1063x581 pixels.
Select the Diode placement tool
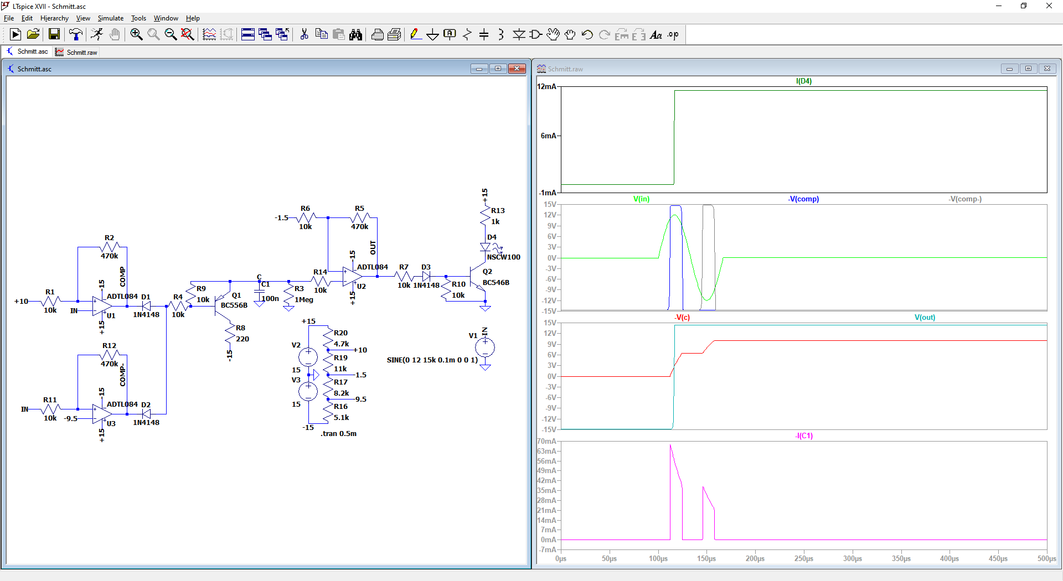pyautogui.click(x=519, y=35)
